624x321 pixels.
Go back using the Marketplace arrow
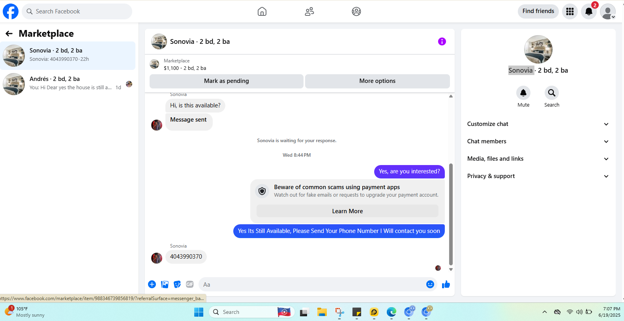pos(9,34)
